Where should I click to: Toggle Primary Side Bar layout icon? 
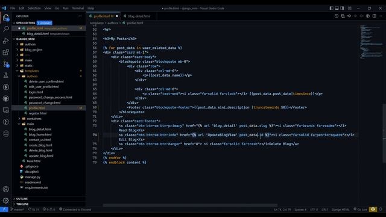coord(331,8)
